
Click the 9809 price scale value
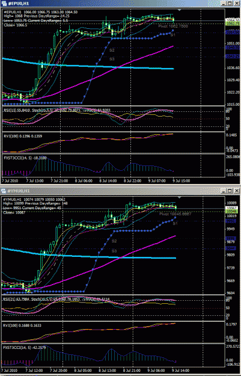coord(231,254)
